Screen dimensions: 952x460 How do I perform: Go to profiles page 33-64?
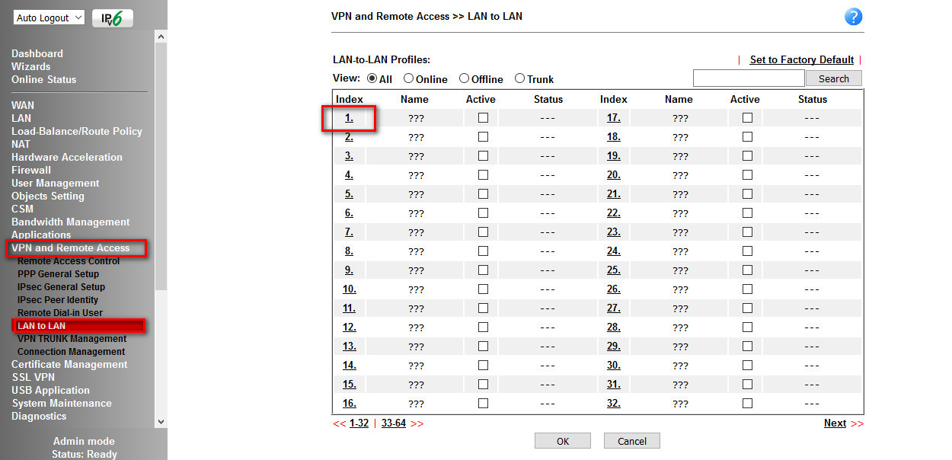coord(394,423)
